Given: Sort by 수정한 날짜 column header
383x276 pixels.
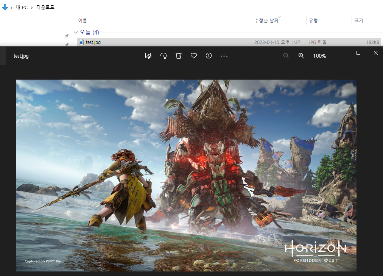Looking at the screenshot, I should (266, 20).
